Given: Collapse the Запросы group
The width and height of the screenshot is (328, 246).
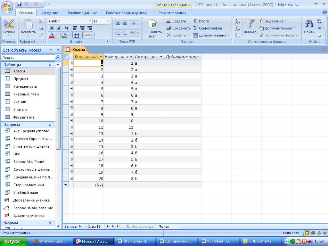Looking at the screenshot, I should pos(50,125).
